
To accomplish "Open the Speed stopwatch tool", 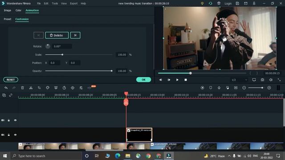I will click(x=64, y=88).
